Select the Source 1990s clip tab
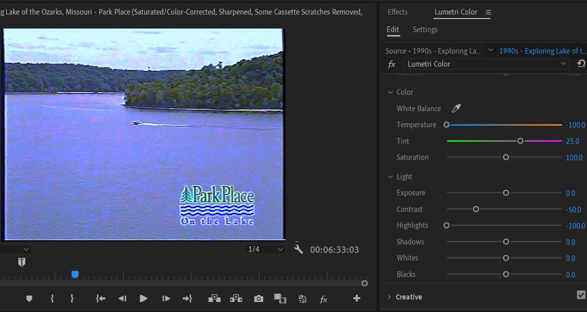 433,51
